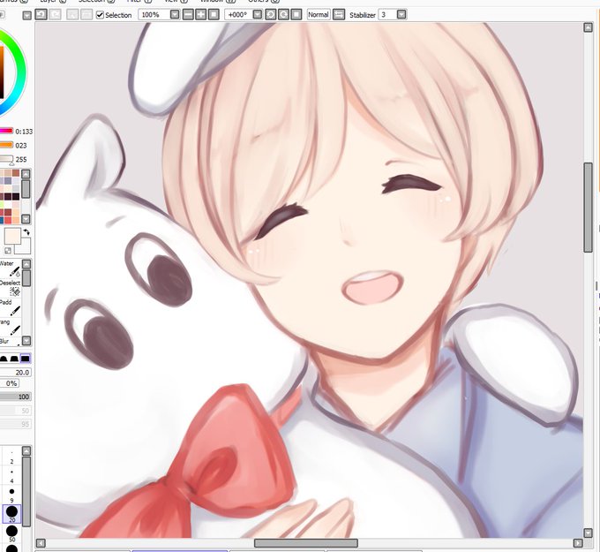Click the canvas horizontal scrollbar left arrow
The image size is (600, 552).
(41, 543)
